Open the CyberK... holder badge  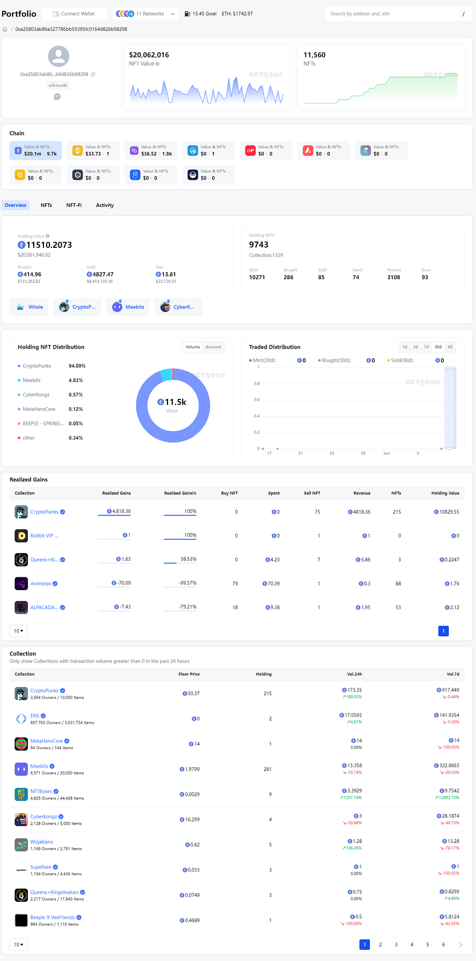click(x=178, y=307)
